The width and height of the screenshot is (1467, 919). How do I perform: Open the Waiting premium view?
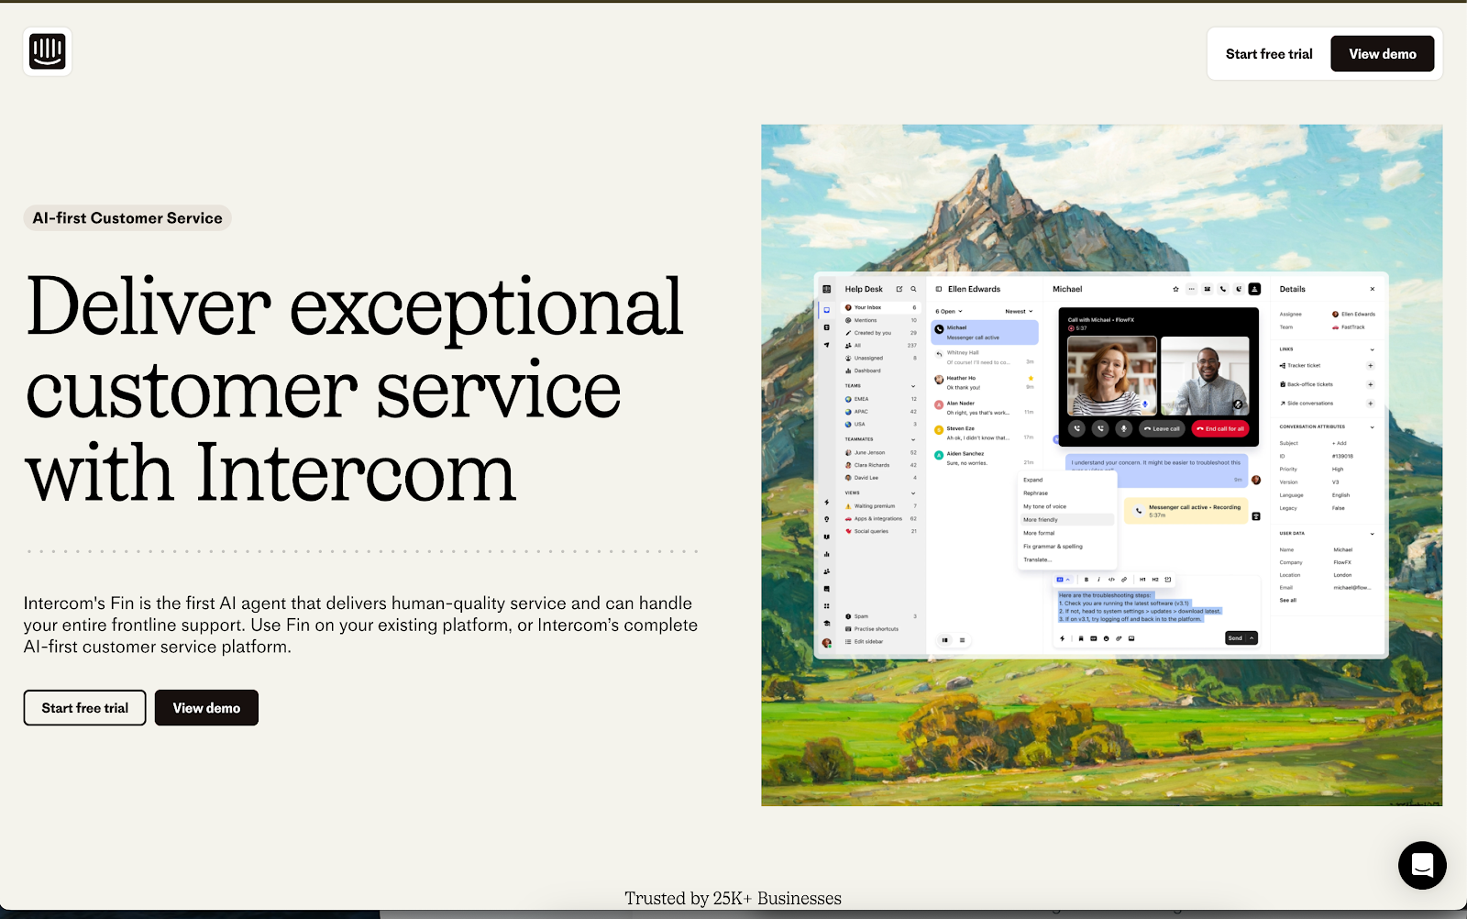[880, 506]
